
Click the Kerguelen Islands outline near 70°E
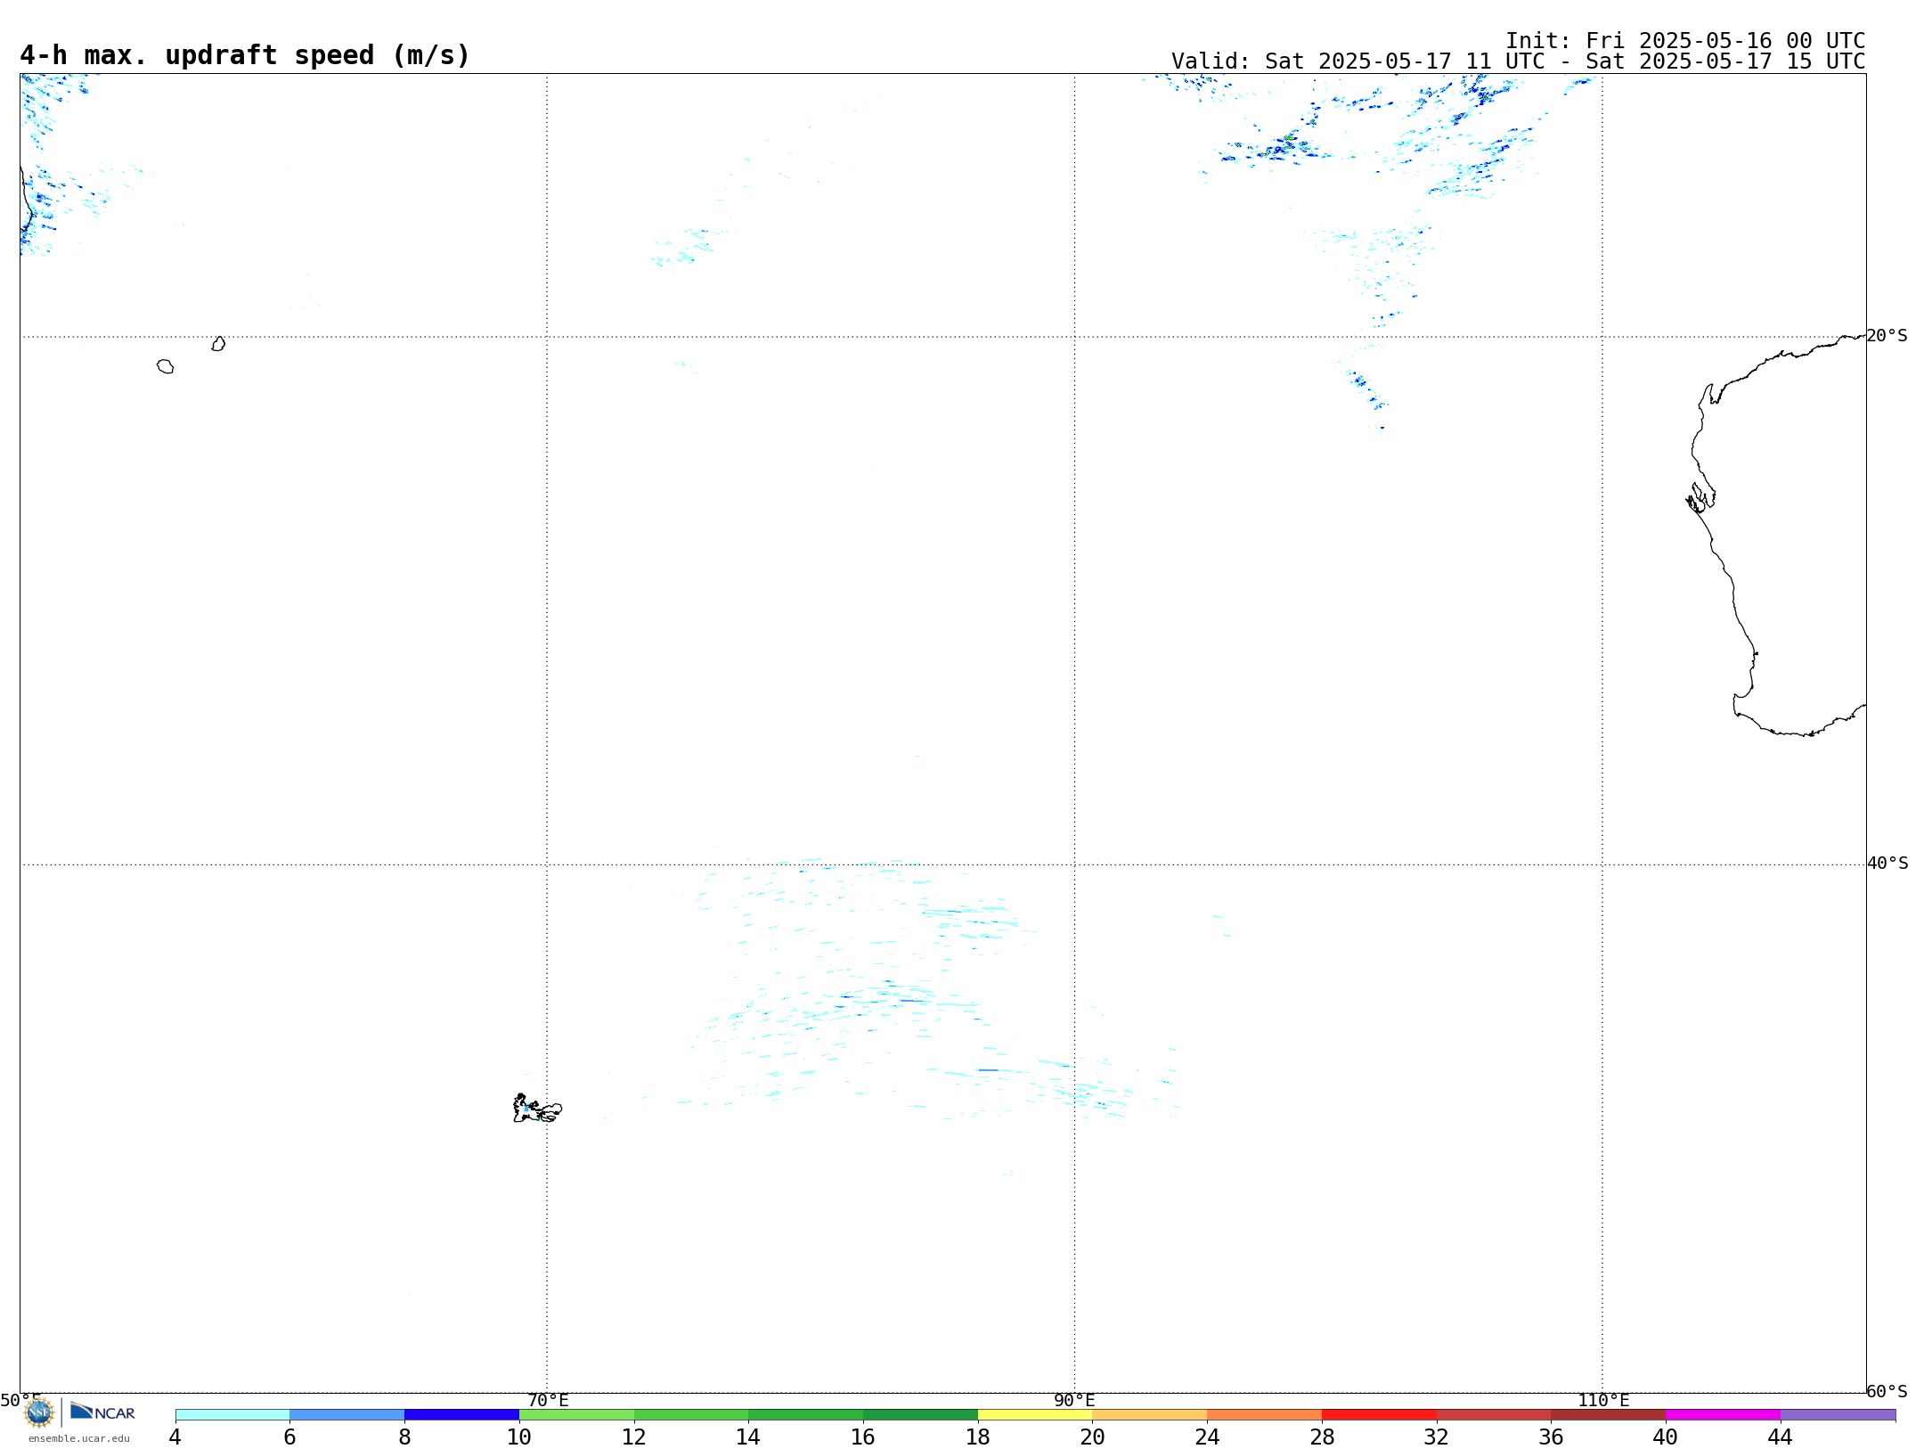(x=537, y=1109)
